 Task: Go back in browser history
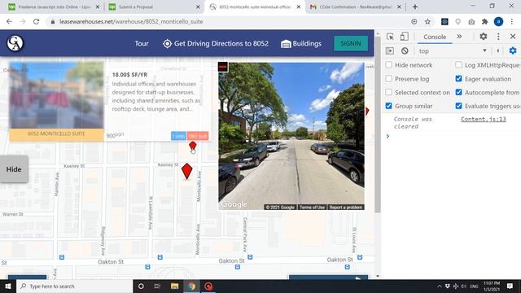click(x=9, y=22)
